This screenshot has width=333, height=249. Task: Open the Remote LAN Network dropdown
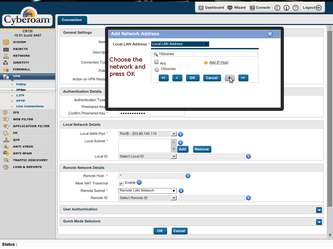[x=147, y=191]
